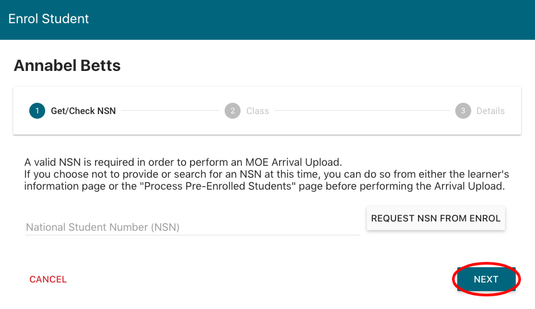Focus the National Student Number input field
535x309 pixels.
(193, 227)
